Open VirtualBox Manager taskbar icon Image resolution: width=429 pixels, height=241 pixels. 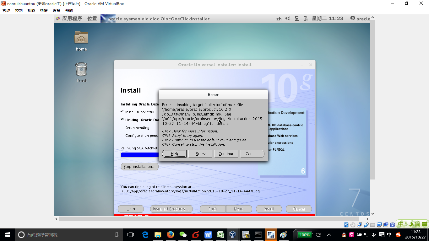tap(233, 235)
